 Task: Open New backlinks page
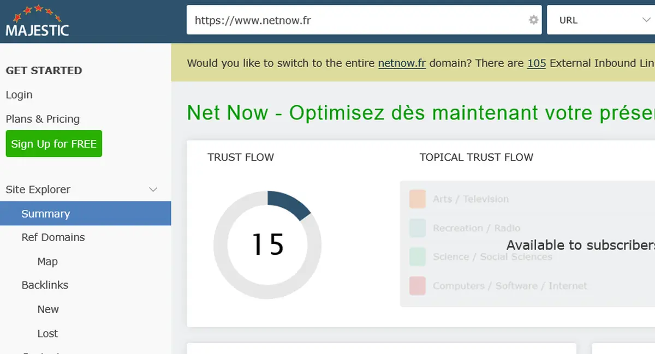click(48, 309)
